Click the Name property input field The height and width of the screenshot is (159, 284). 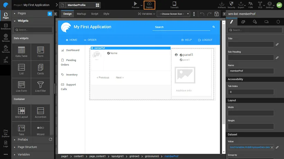251,71
